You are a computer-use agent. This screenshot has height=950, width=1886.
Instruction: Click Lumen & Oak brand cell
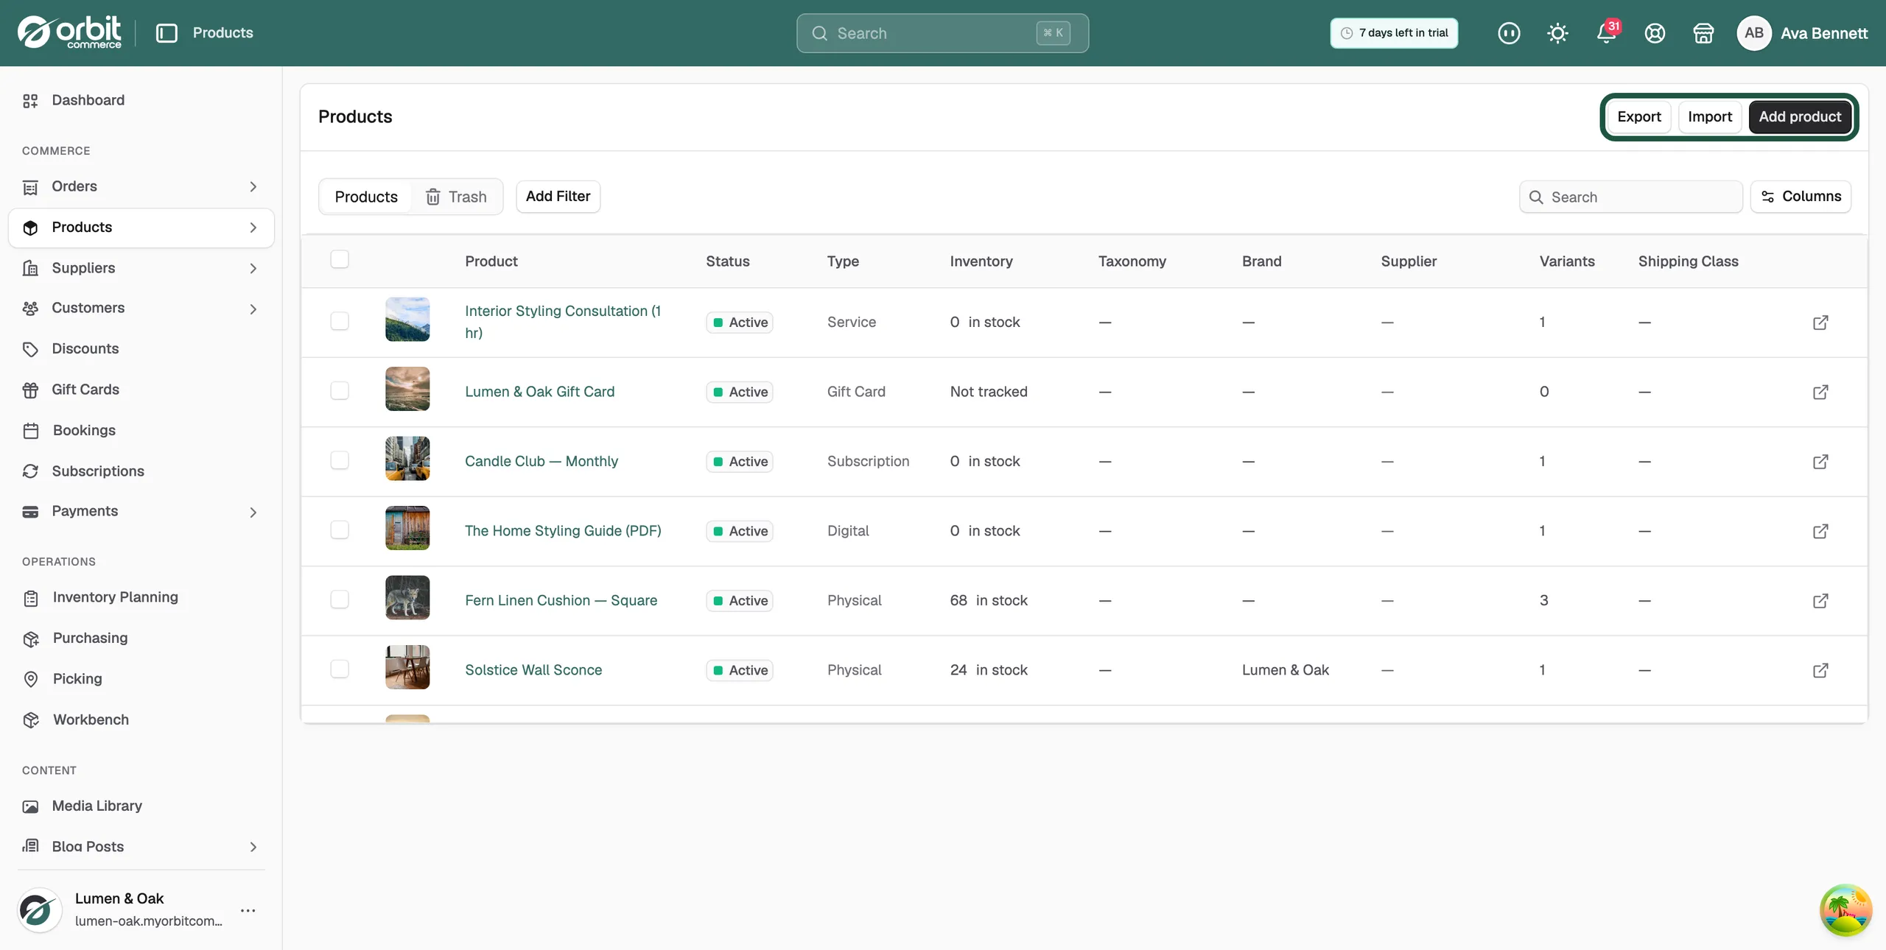click(1286, 670)
